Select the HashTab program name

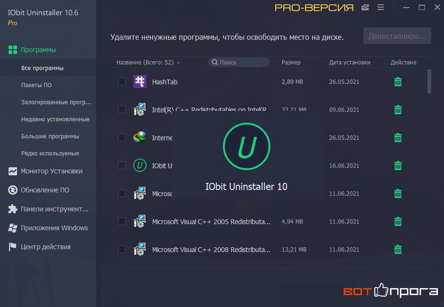tap(165, 82)
